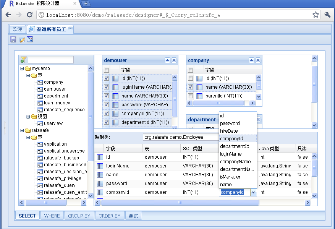Click the Save disk icon in toolbar

coord(13,39)
